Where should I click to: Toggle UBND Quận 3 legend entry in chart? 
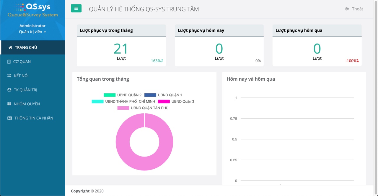tap(176, 102)
